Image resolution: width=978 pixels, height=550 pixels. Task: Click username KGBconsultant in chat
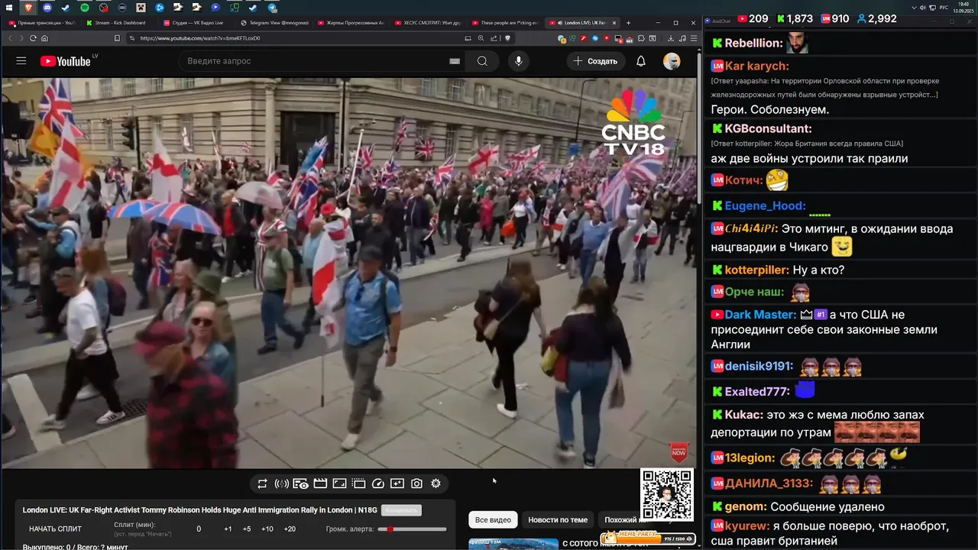click(x=768, y=128)
